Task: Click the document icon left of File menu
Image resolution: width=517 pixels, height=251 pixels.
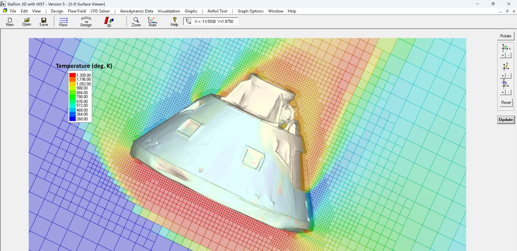Action: pyautogui.click(x=4, y=11)
